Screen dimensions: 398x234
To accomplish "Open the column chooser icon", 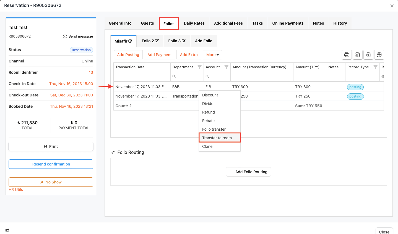I will pyautogui.click(x=379, y=55).
